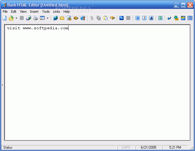The image size is (195, 151).
Task: Open the color palette icon
Action: click(x=76, y=18)
